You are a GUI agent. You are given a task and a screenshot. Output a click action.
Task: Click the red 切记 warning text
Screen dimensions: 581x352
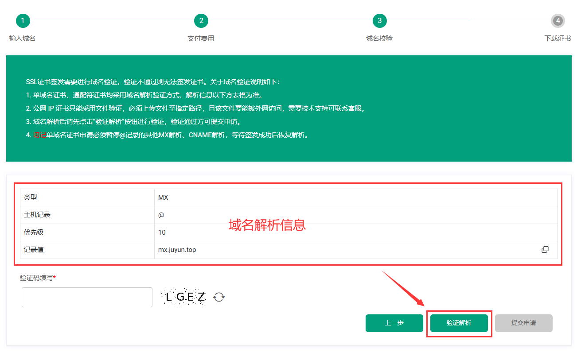pos(39,135)
